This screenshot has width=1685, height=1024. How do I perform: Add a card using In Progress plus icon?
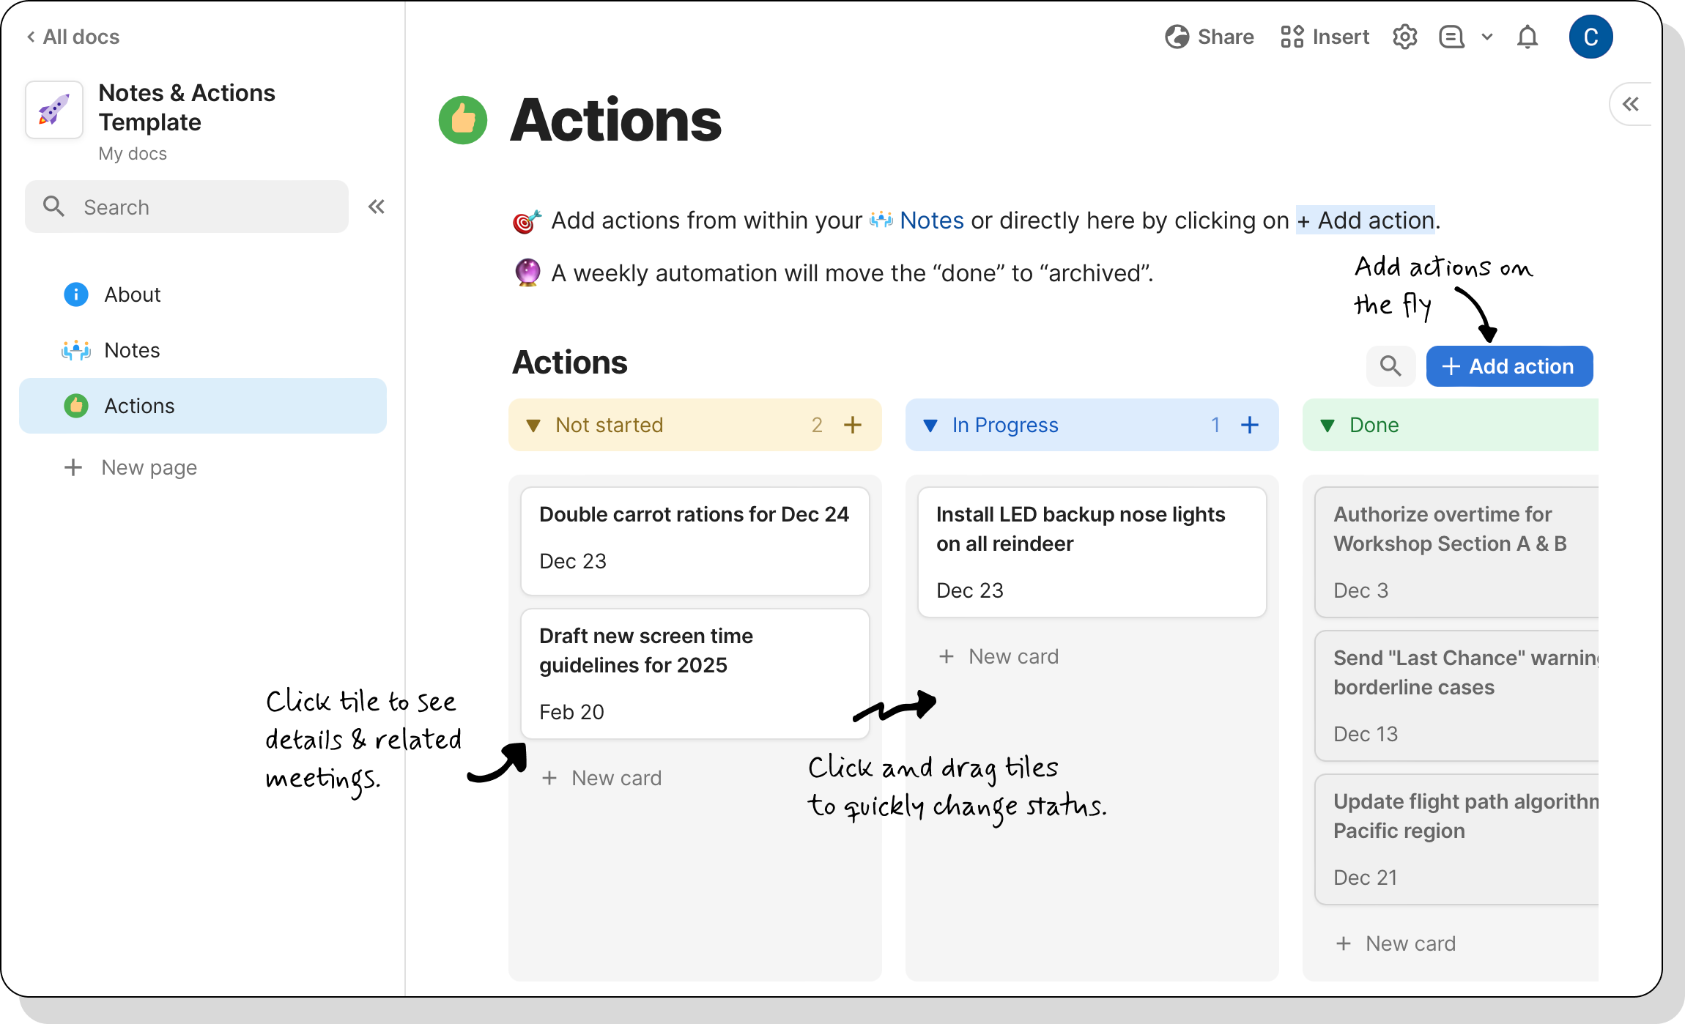(1249, 425)
